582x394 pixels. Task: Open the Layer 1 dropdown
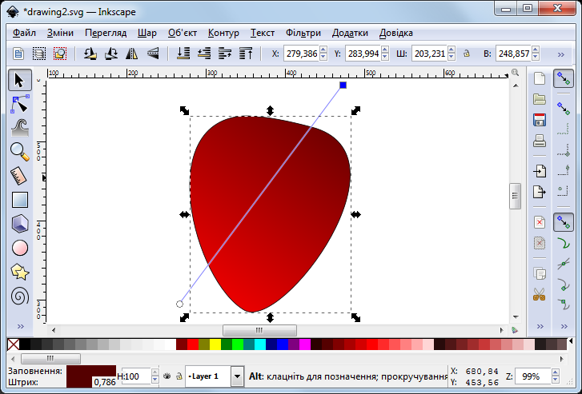pos(237,376)
